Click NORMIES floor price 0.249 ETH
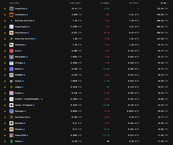The height and width of the screenshot is (145, 173). 77,75
